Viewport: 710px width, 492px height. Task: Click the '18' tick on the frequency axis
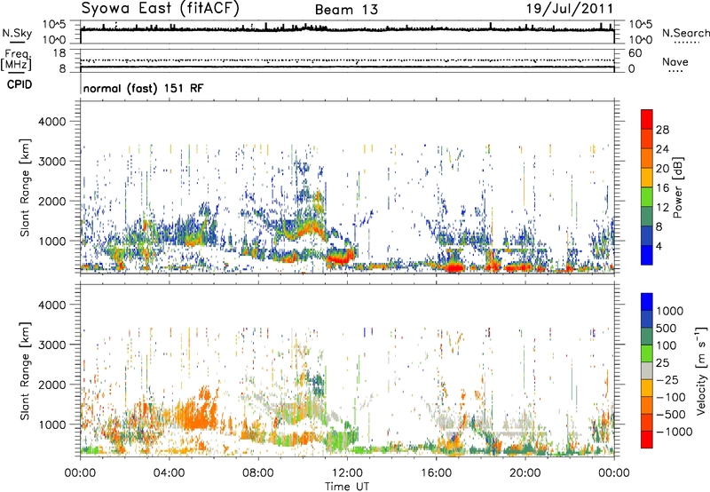pyautogui.click(x=59, y=53)
